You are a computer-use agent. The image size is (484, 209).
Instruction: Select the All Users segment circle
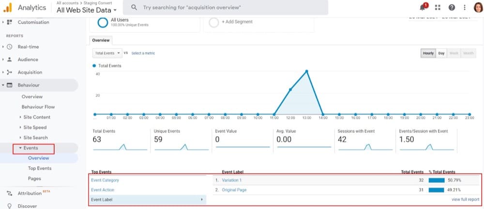103,22
